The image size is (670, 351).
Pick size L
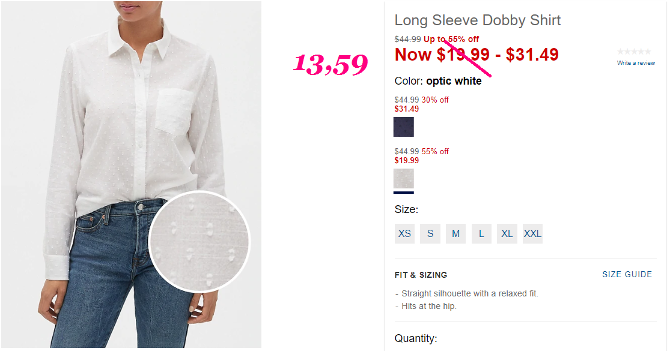coord(481,233)
